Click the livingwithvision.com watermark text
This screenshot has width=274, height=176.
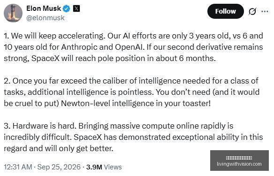click(x=239, y=164)
